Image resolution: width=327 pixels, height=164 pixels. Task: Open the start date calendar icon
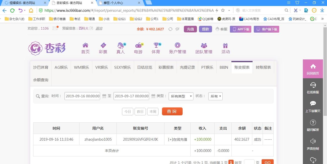[x=104, y=96]
